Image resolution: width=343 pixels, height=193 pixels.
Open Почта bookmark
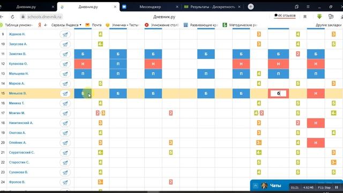(x=93, y=25)
